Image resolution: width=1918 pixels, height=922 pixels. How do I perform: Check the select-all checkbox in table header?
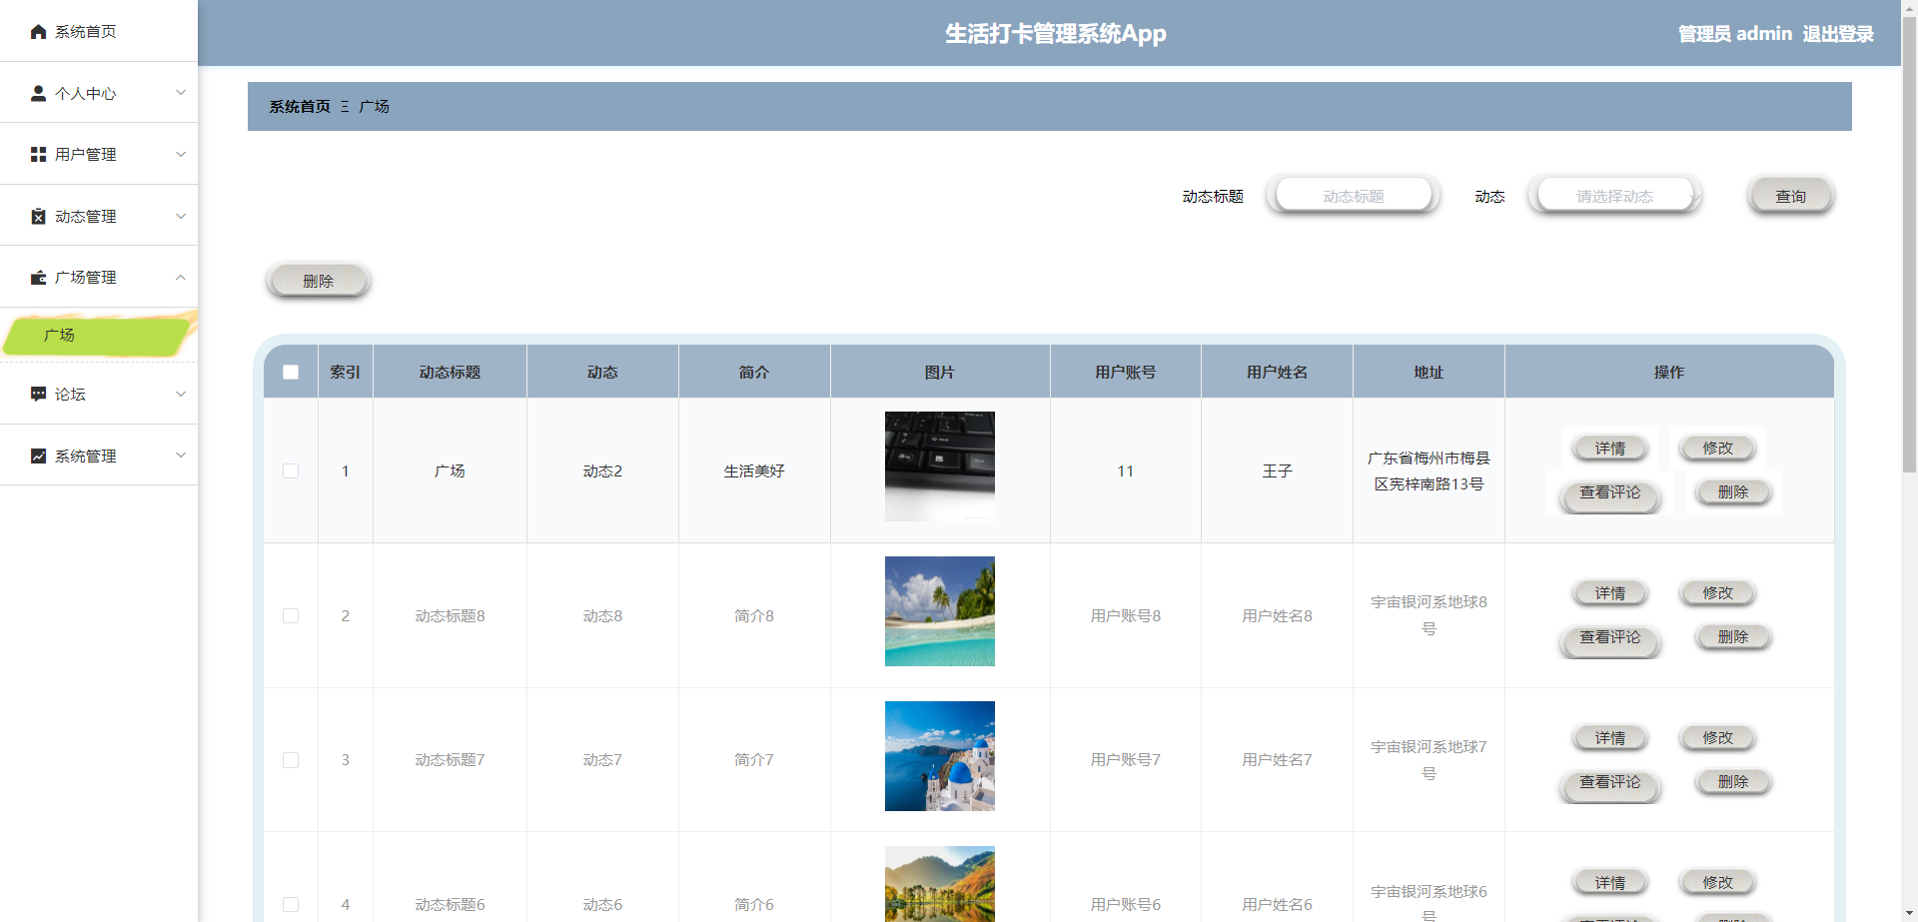[x=290, y=372]
